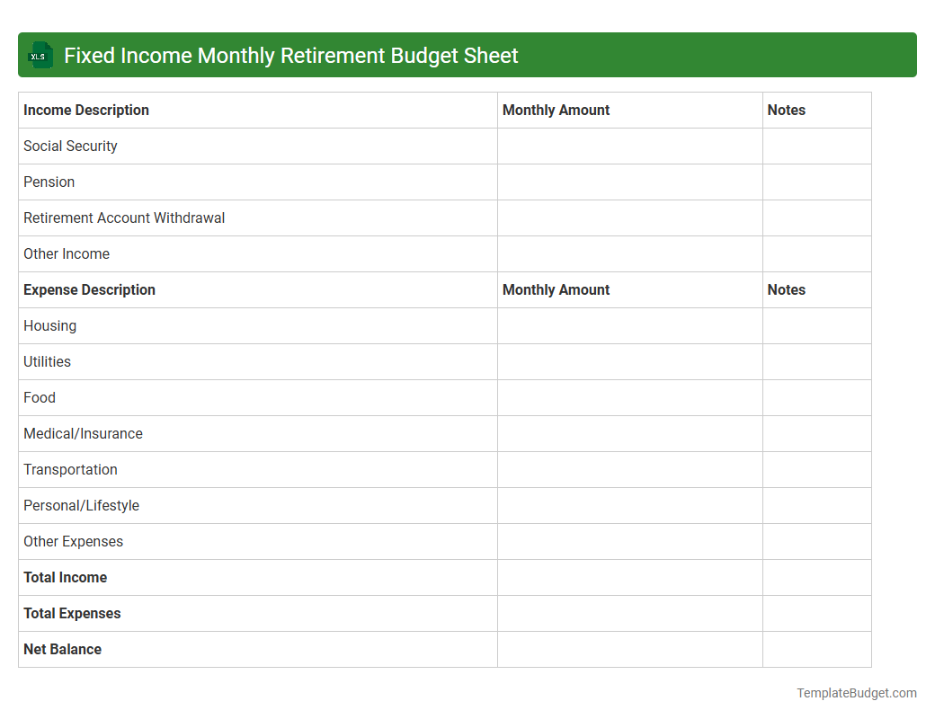Click the Total Income amount cell
The height and width of the screenshot is (719, 935).
pos(629,577)
